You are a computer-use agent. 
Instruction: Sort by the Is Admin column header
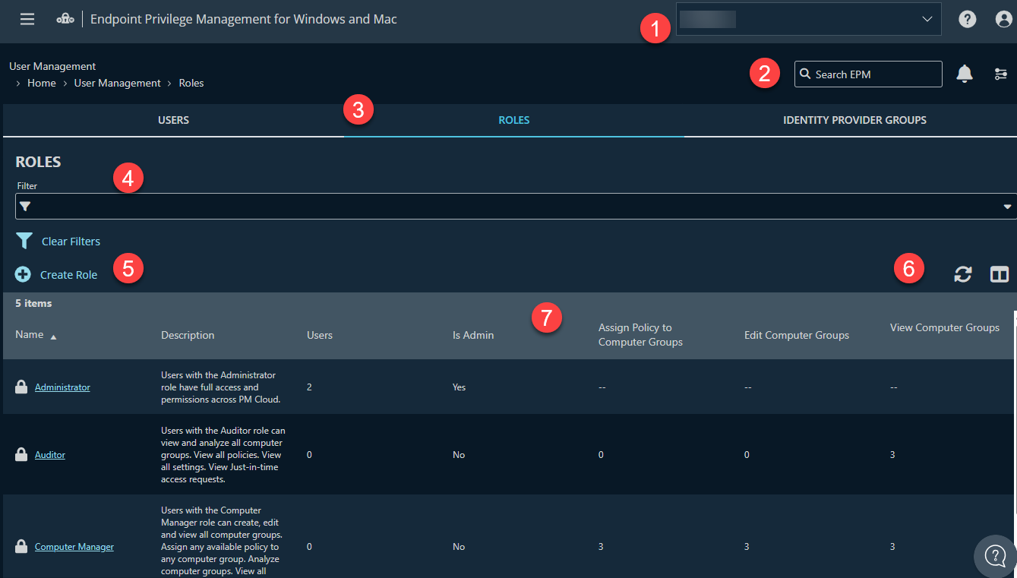(x=473, y=335)
